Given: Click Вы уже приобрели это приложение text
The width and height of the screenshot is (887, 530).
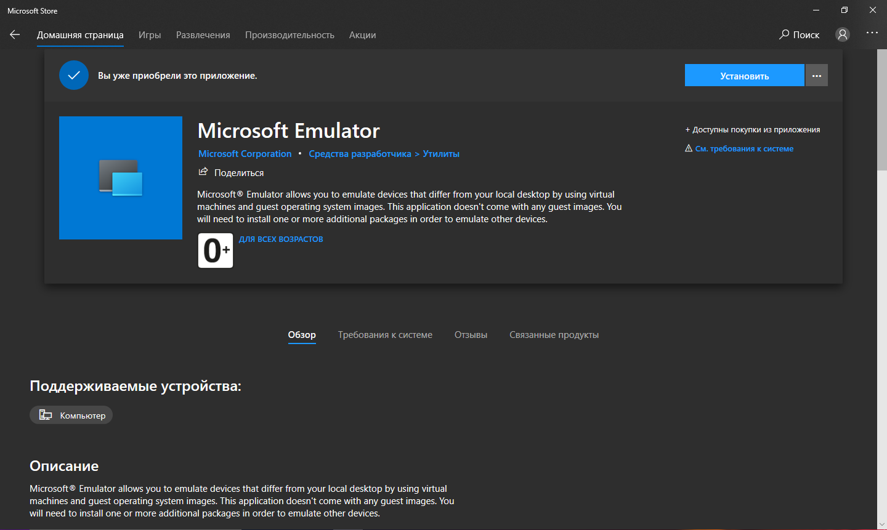Looking at the screenshot, I should click(177, 76).
